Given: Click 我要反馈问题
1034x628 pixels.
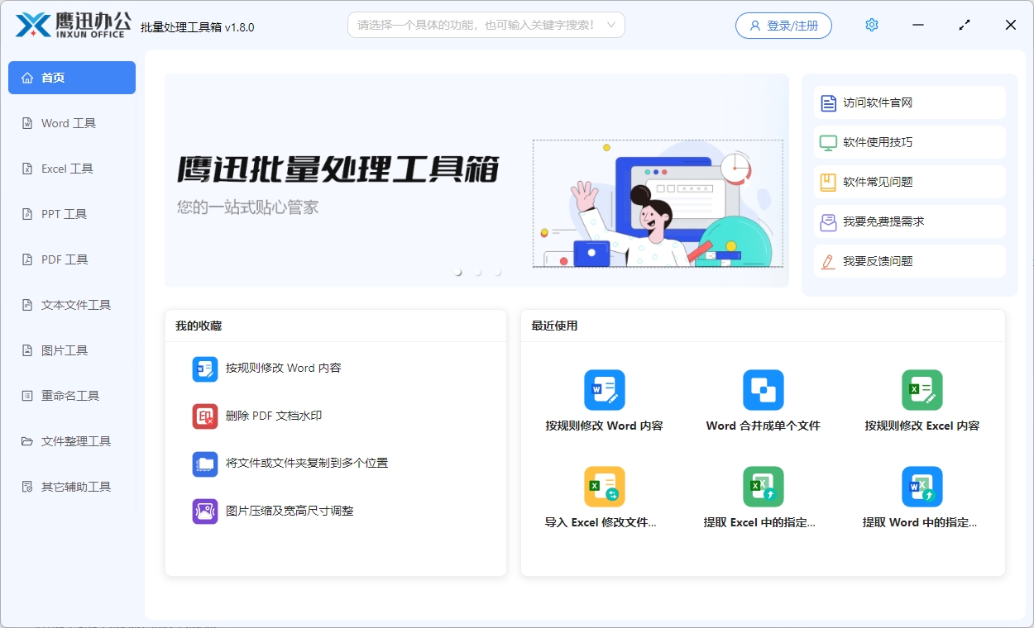Looking at the screenshot, I should (910, 261).
